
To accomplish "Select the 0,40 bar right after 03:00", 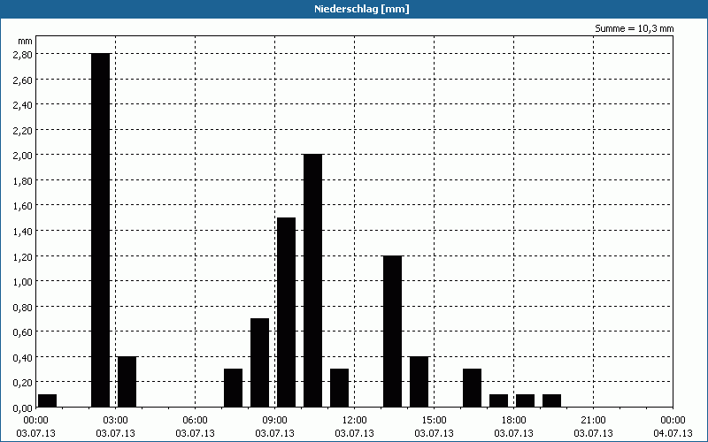I will click(x=127, y=382).
